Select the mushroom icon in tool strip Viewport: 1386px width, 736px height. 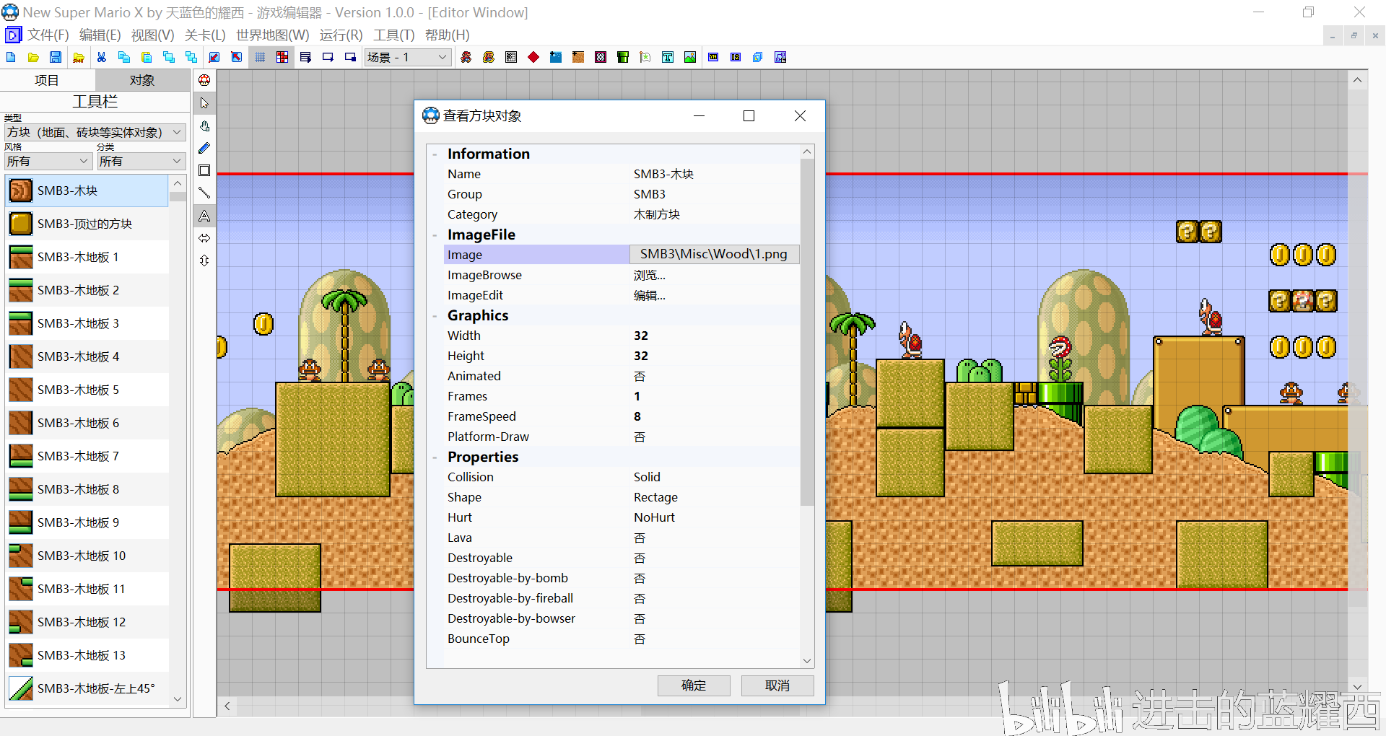(205, 80)
